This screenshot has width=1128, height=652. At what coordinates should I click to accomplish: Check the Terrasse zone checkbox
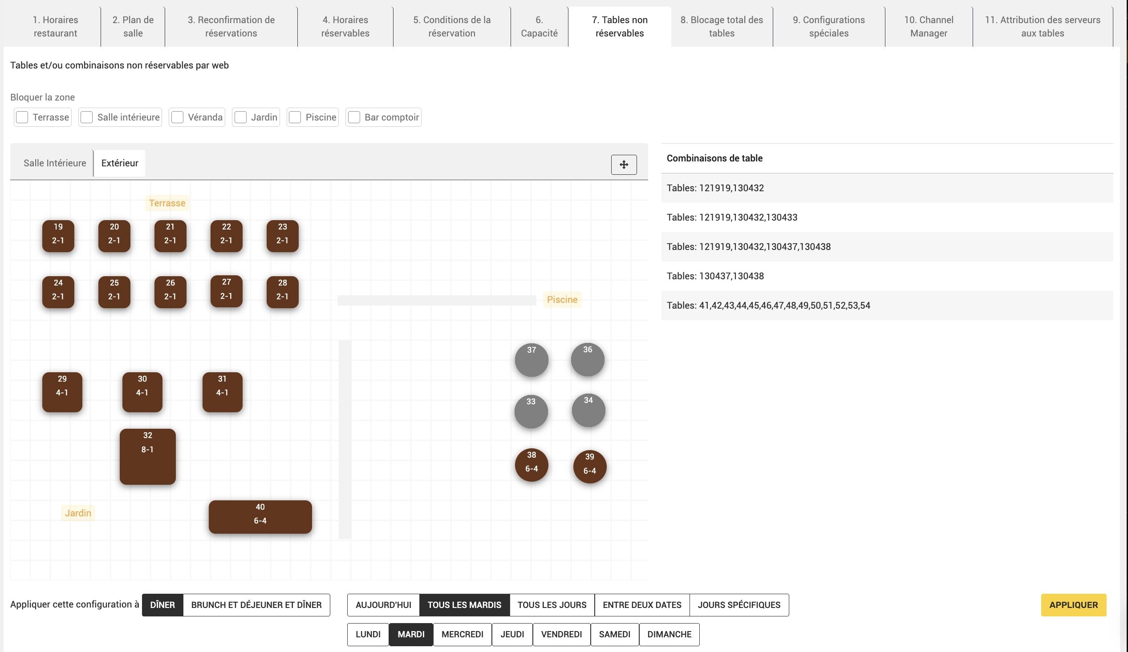coord(22,117)
